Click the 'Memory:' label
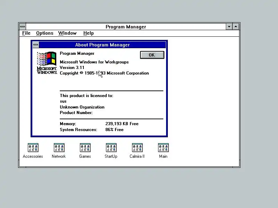The height and width of the screenshot is (208, 278). point(68,124)
